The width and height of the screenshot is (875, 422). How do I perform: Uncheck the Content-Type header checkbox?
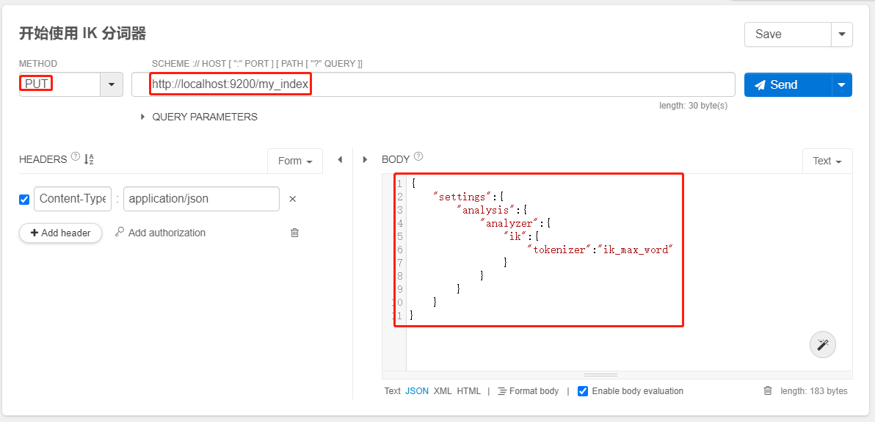[24, 199]
